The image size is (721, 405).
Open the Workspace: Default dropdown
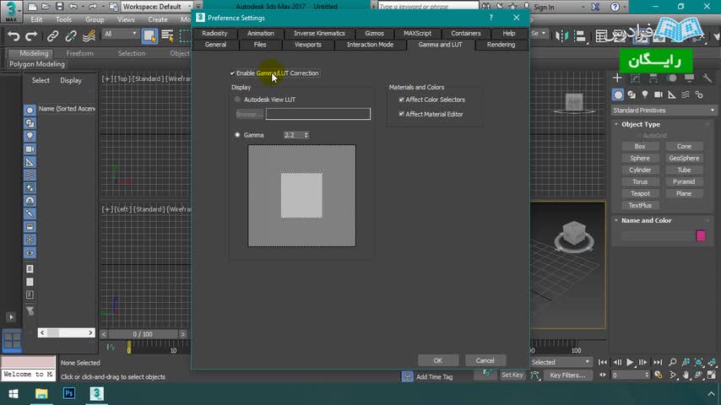tap(157, 7)
